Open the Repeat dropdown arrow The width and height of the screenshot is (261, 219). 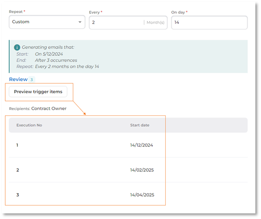80,22
